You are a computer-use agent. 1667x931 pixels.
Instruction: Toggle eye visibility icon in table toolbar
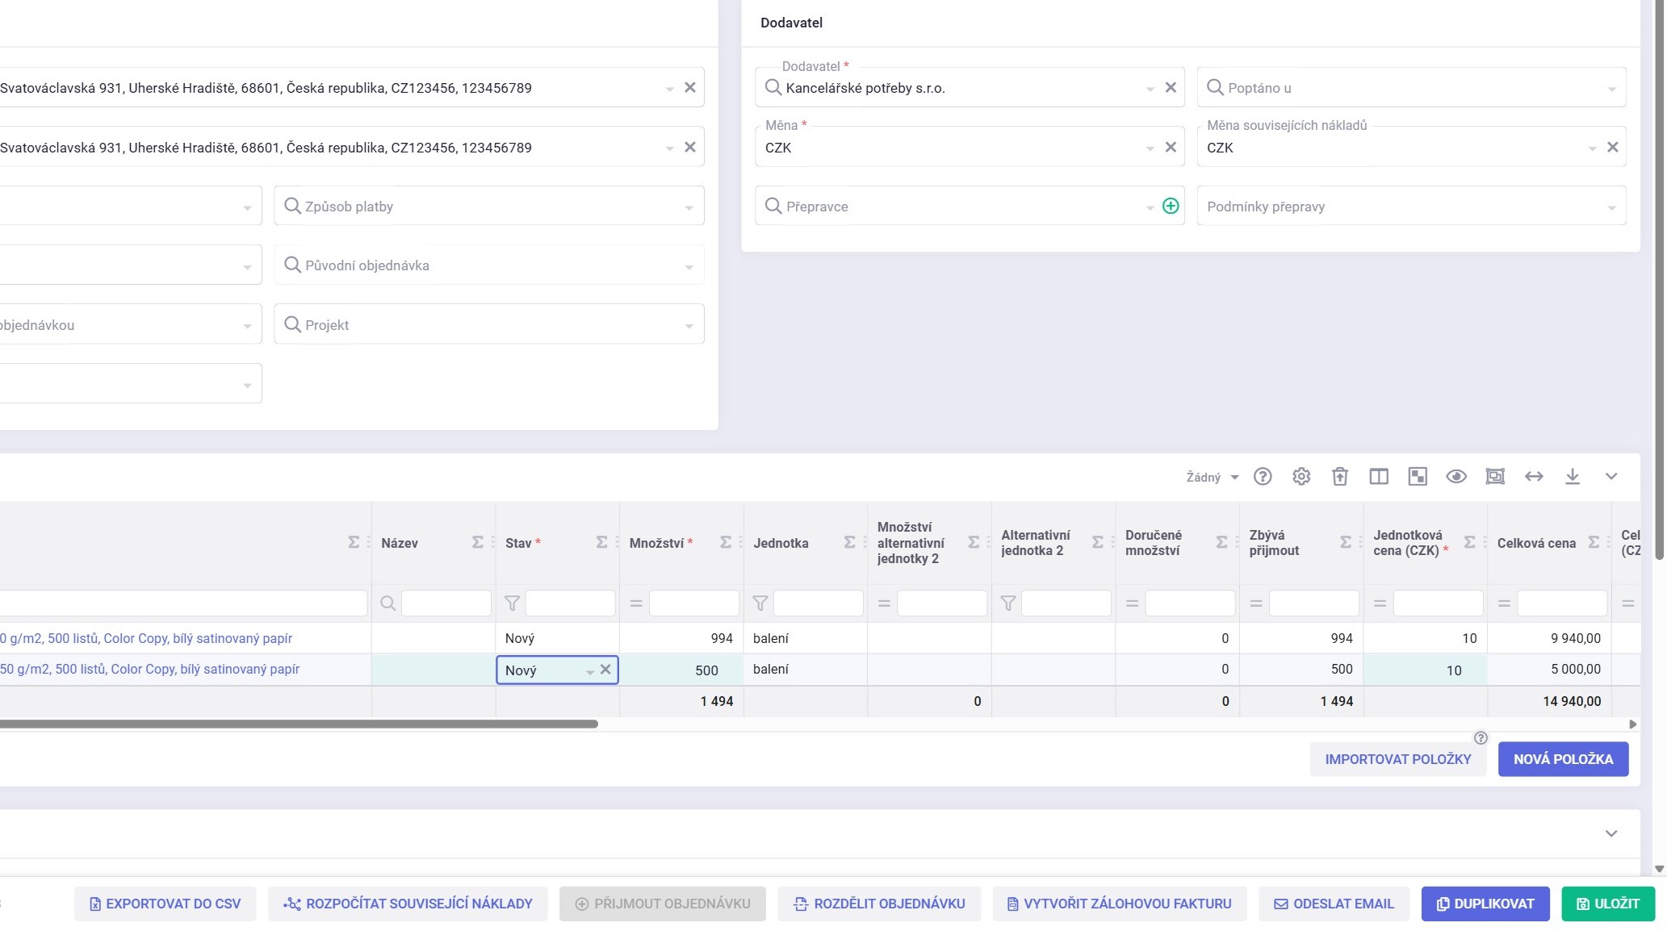click(x=1456, y=477)
